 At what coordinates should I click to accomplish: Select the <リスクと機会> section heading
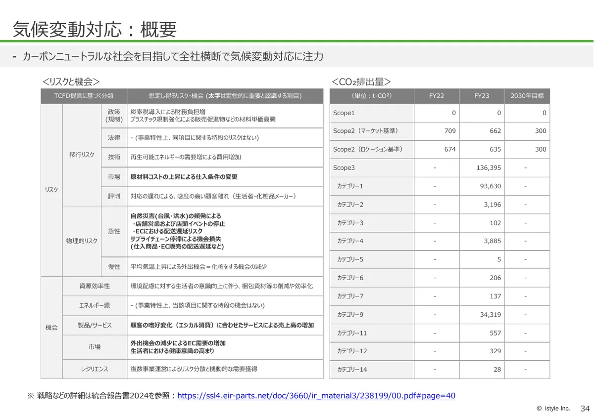click(x=71, y=82)
